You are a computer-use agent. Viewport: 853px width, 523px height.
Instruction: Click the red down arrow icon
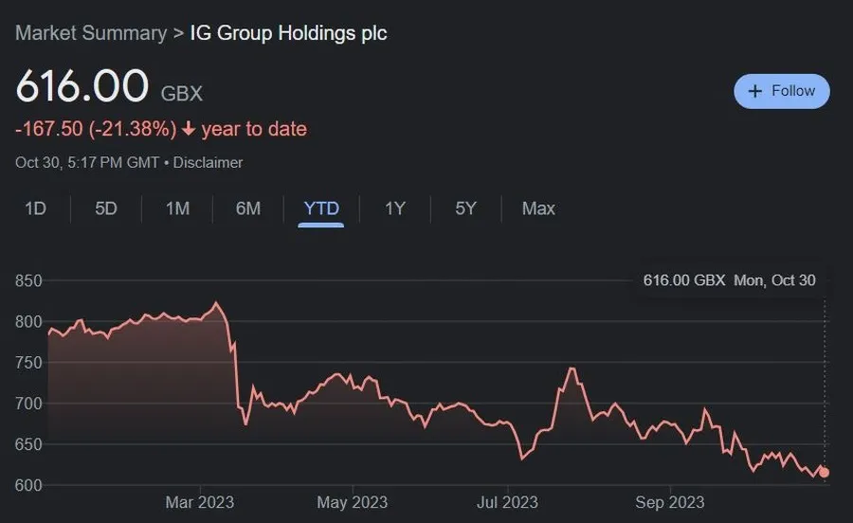(x=189, y=130)
